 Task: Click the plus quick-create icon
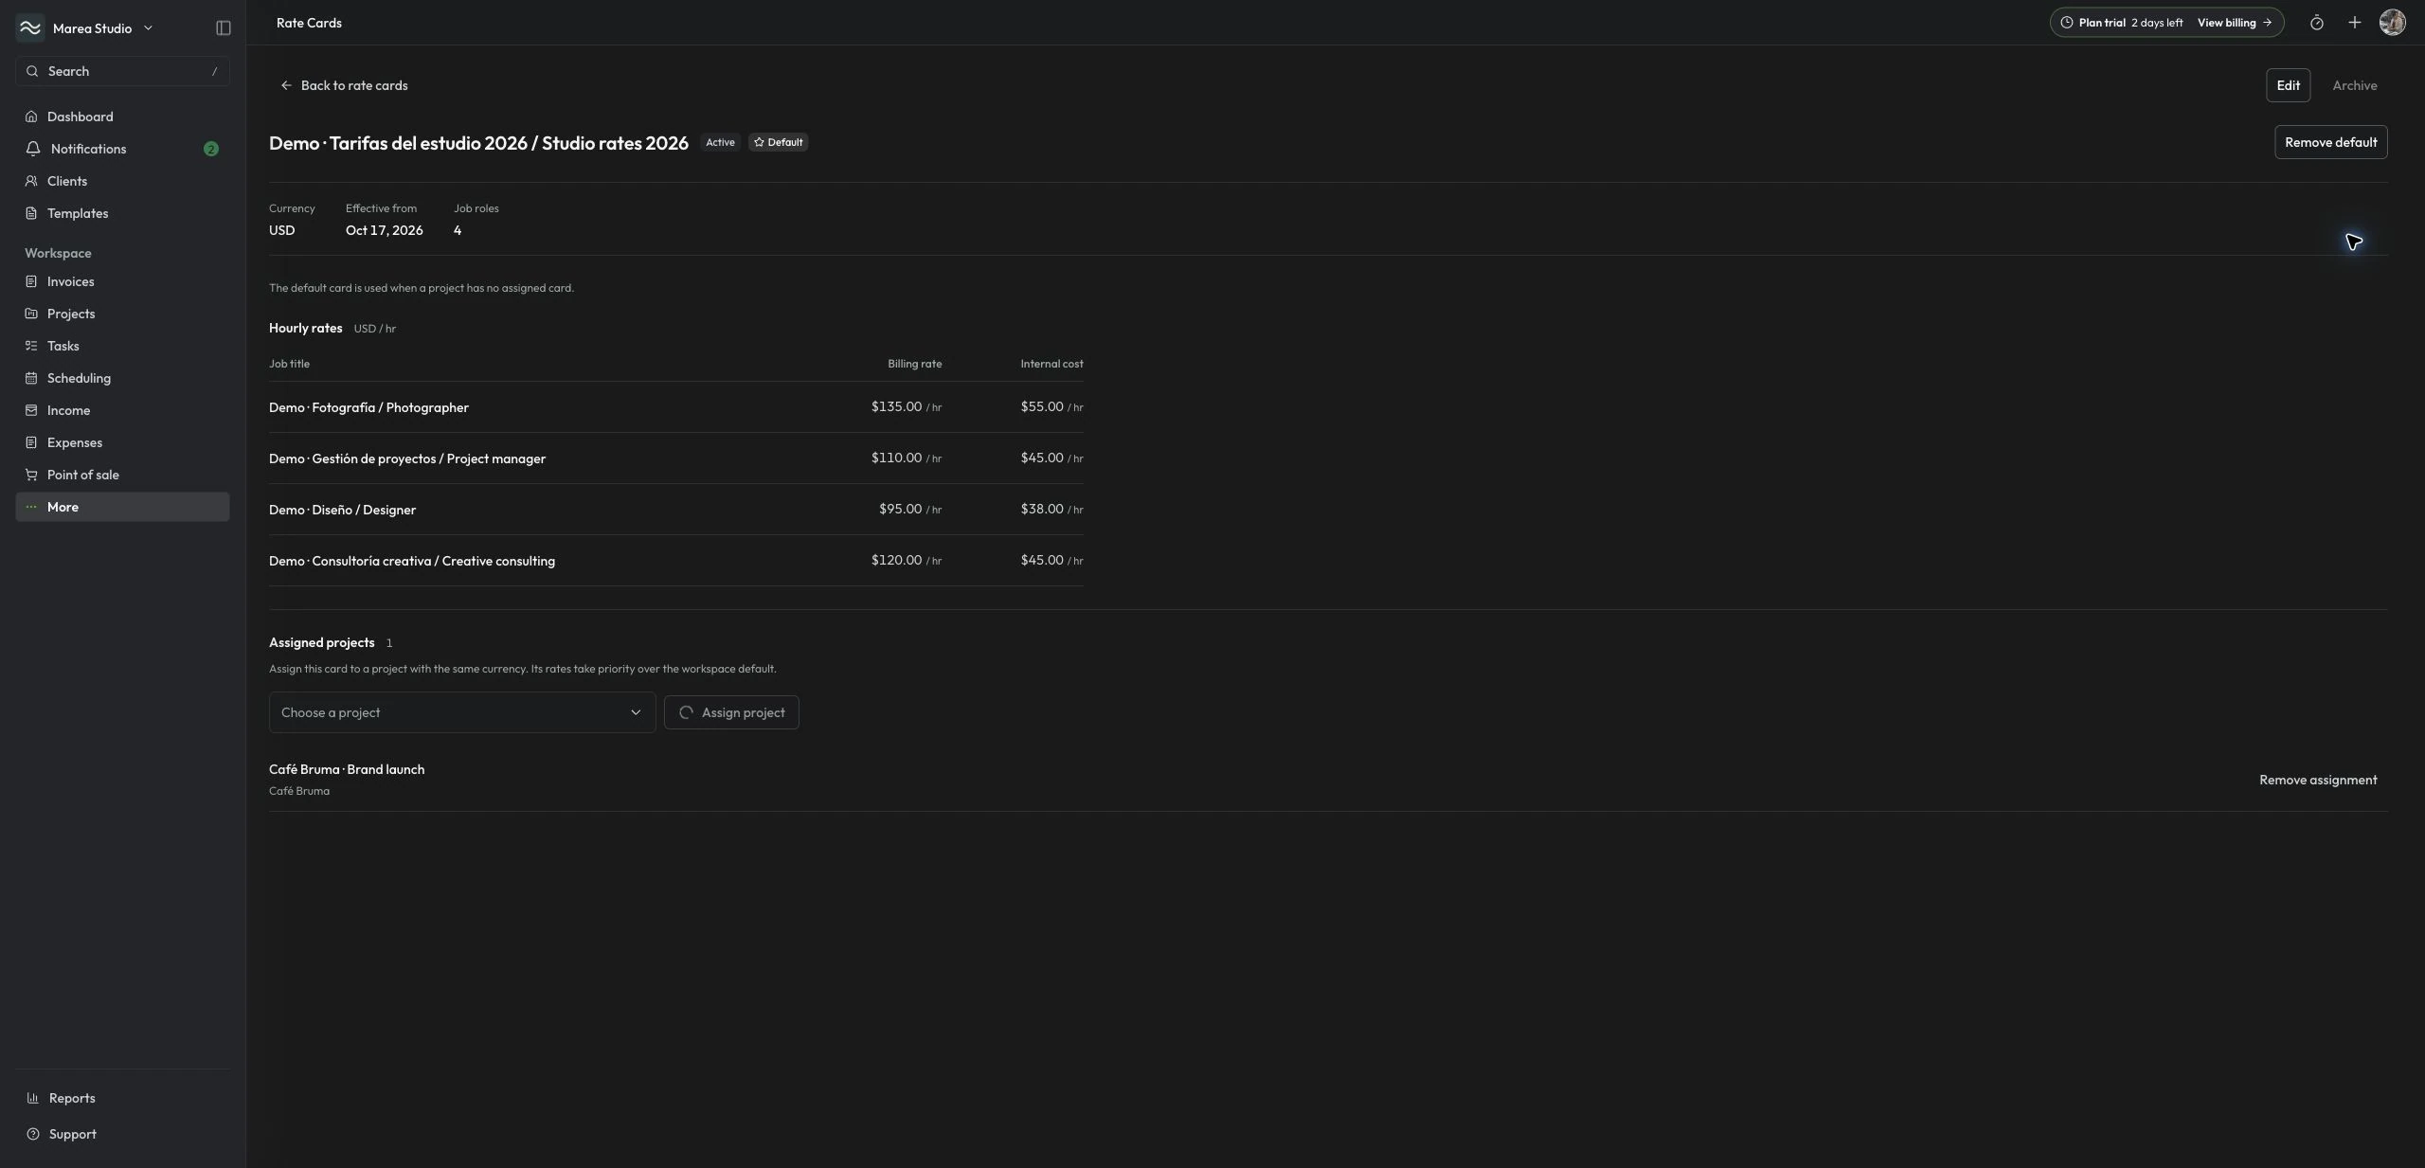point(2354,23)
